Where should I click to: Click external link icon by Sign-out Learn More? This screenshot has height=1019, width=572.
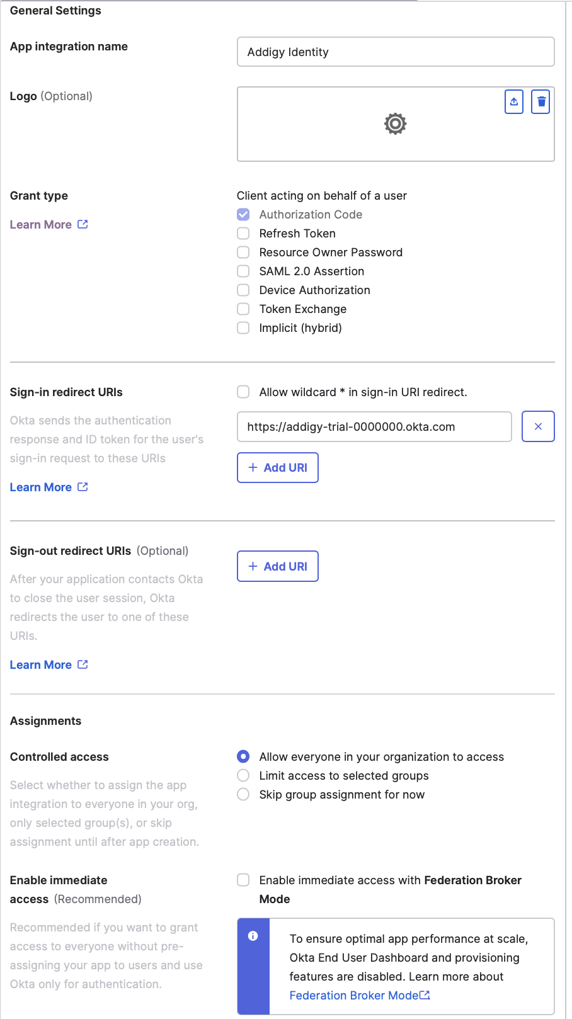coord(83,664)
